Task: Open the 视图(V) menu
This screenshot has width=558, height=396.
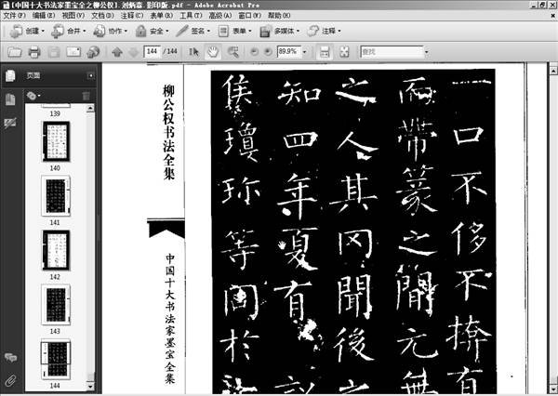Action: 73,16
